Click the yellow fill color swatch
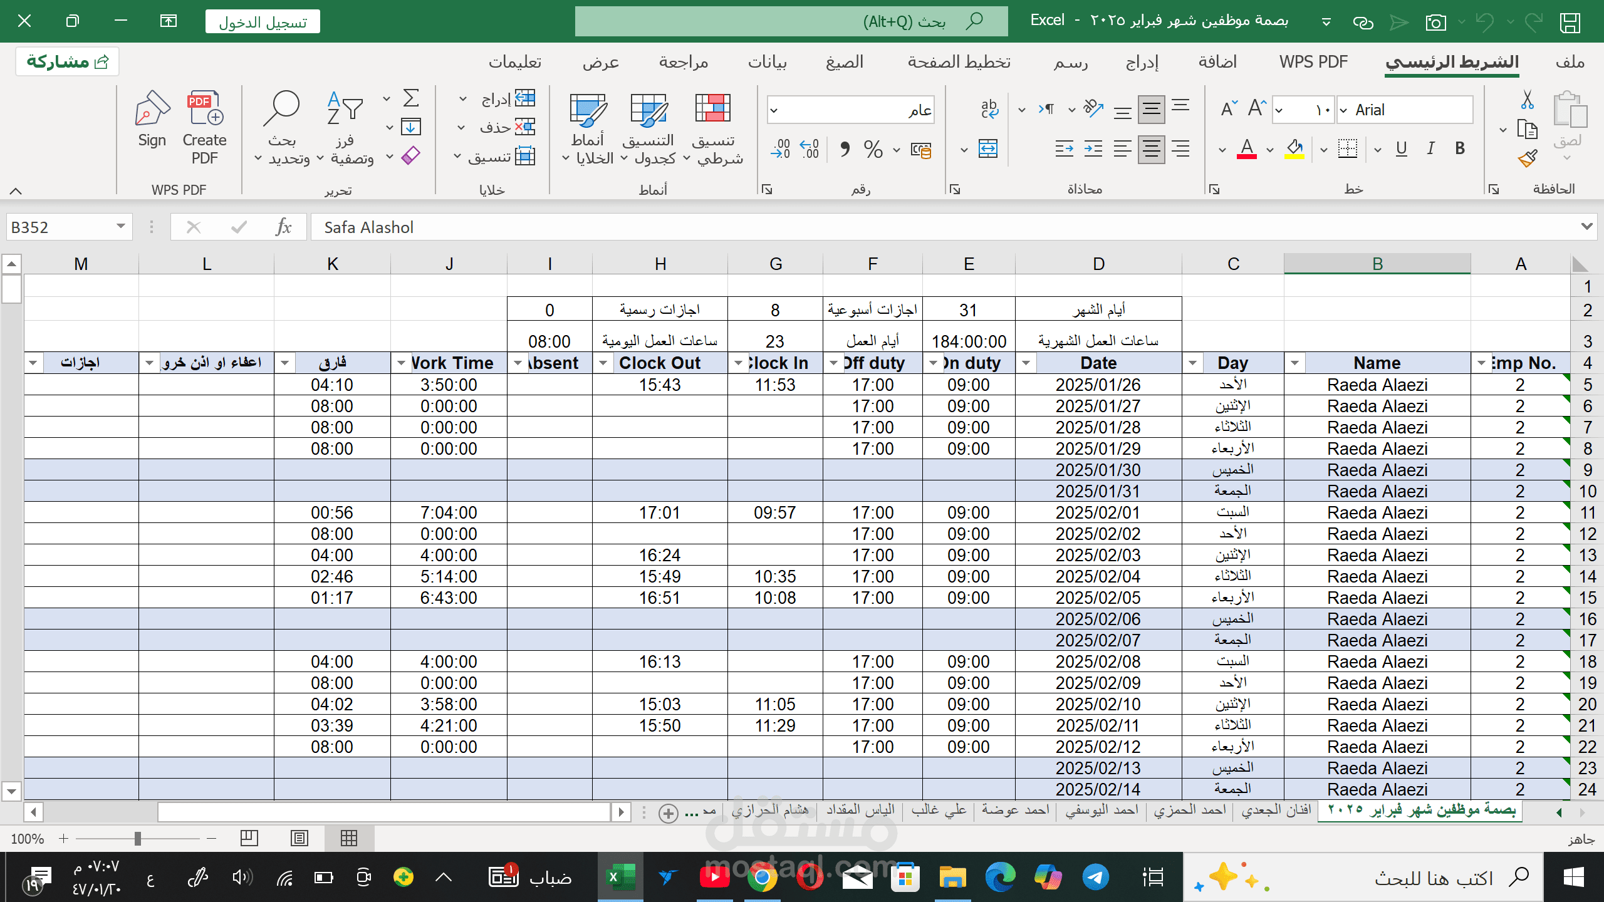 [1294, 149]
